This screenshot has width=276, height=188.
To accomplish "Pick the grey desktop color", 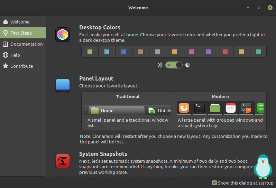I will coord(158,52).
